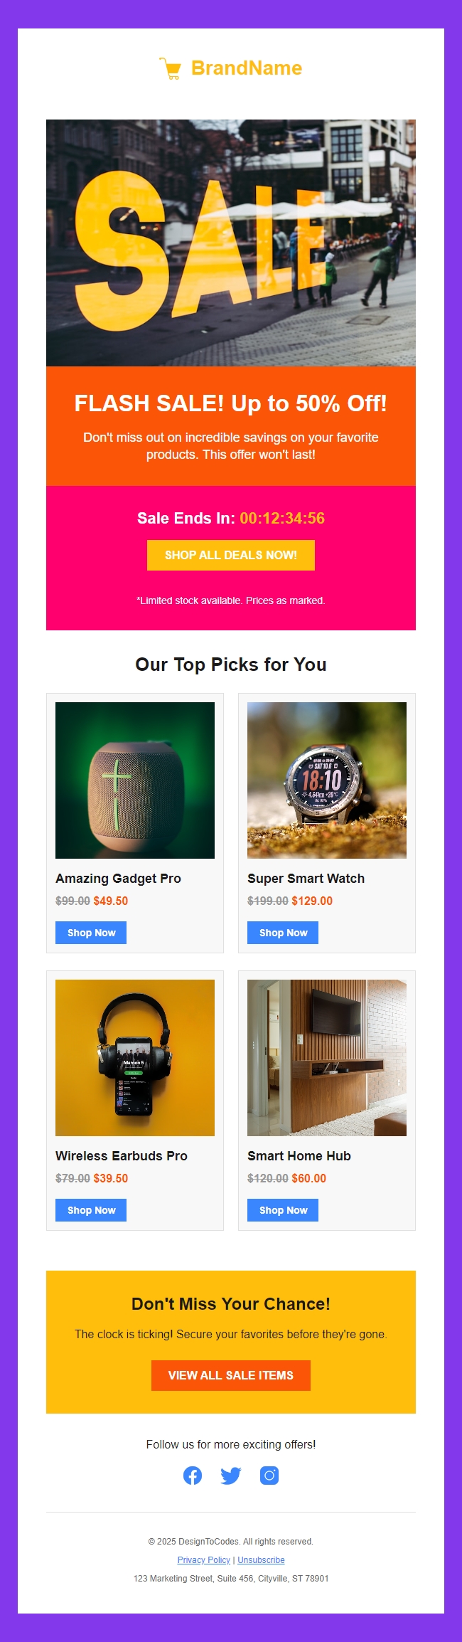Click Shop Now under Wireless Earbuds Pro

pyautogui.click(x=90, y=1209)
